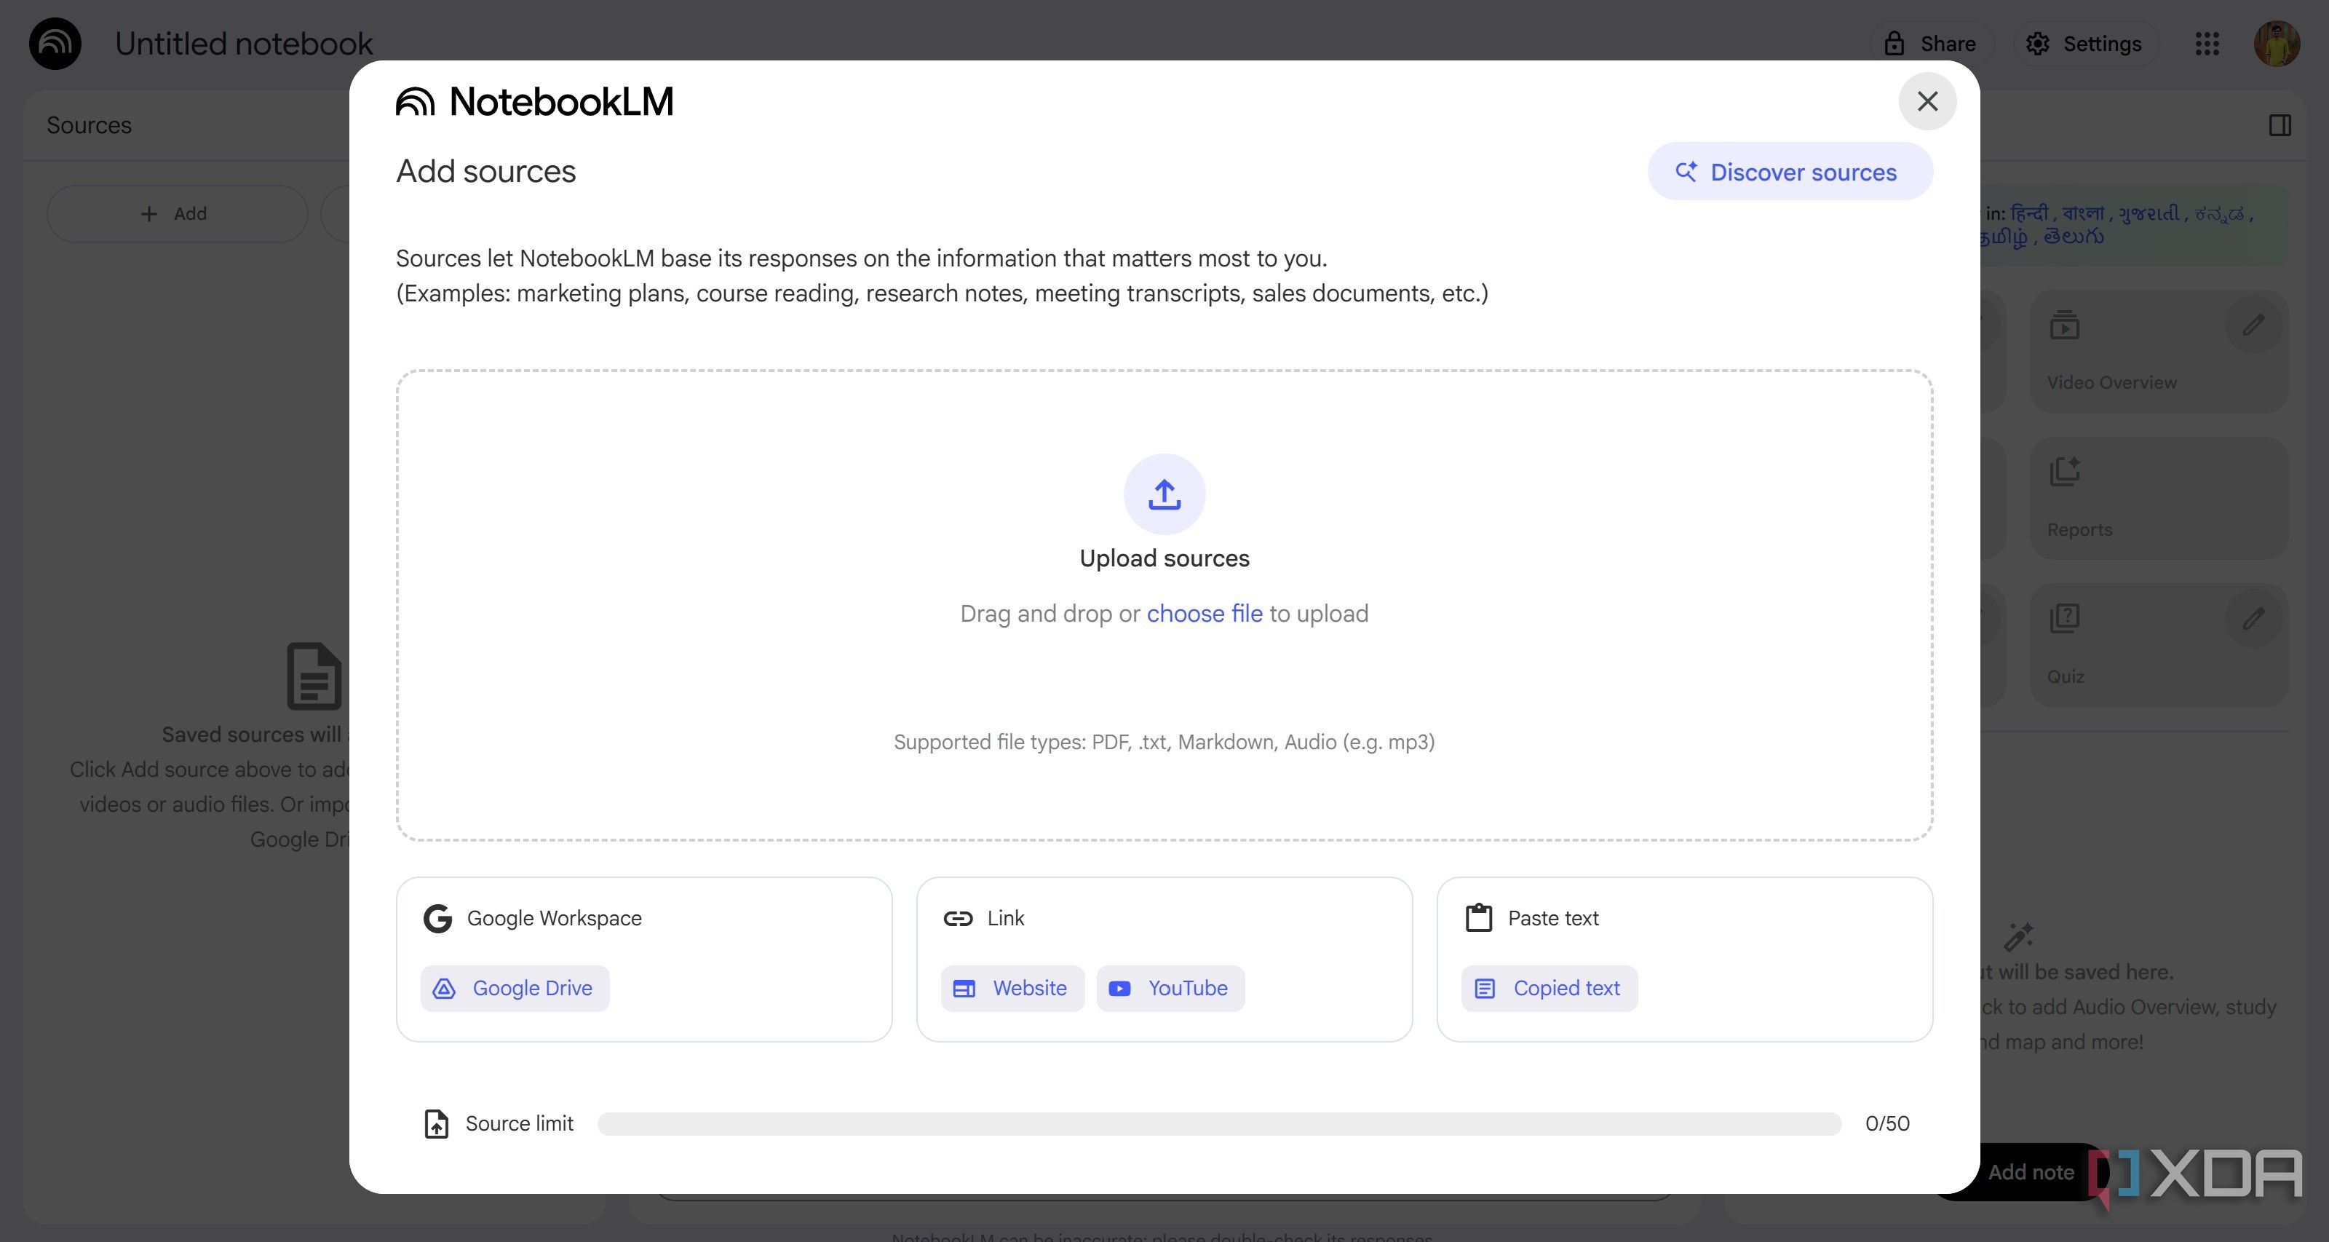The height and width of the screenshot is (1242, 2329).
Task: Open the Quiz card
Action: (x=2158, y=645)
